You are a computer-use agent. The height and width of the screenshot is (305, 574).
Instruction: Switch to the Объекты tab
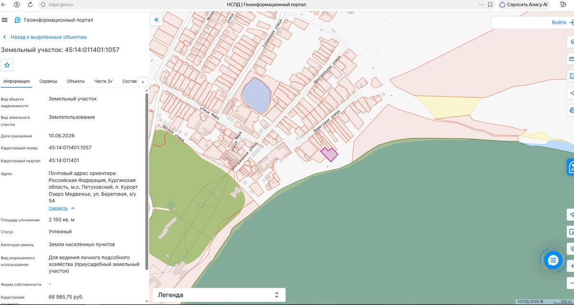click(76, 81)
